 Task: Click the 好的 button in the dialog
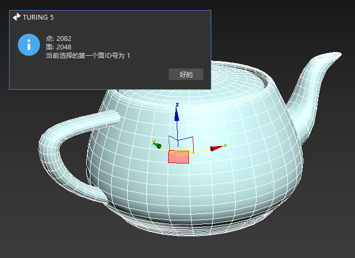click(186, 74)
